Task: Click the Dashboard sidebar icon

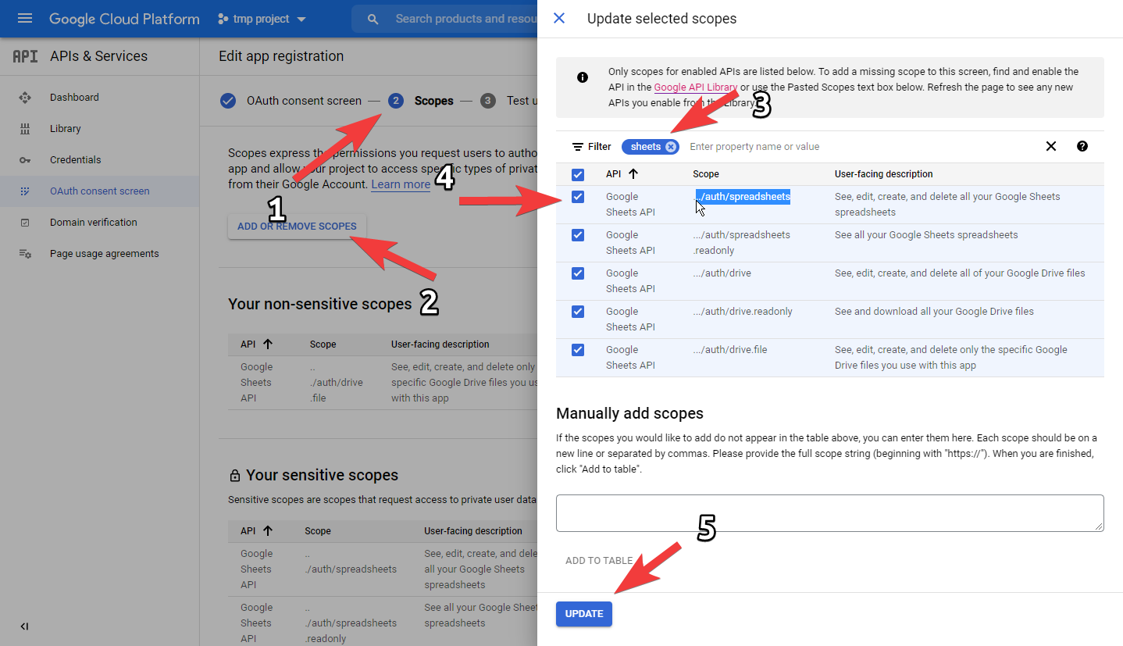Action: click(x=25, y=98)
